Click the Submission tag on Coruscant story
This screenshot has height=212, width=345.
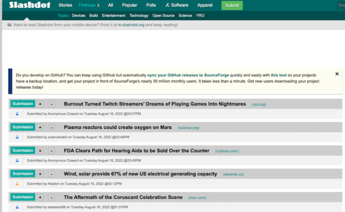click(22, 197)
